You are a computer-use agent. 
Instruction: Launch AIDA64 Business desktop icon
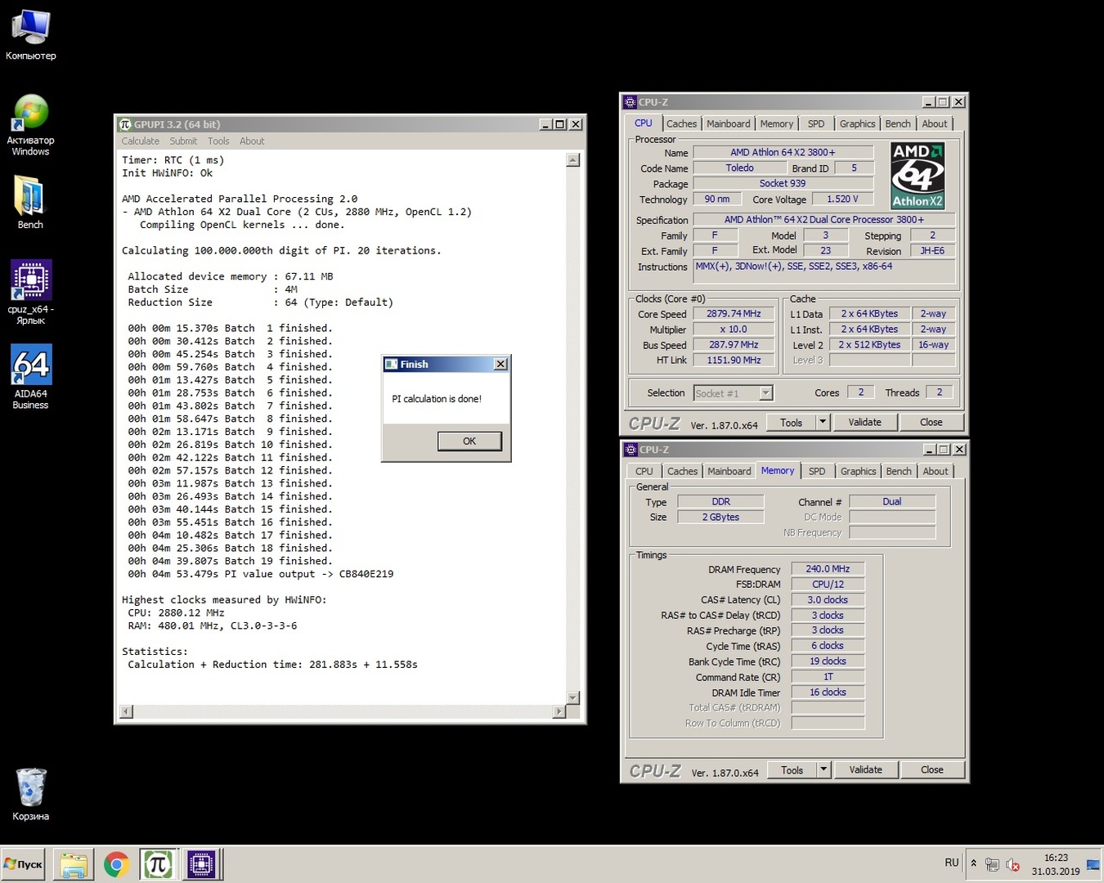point(31,377)
